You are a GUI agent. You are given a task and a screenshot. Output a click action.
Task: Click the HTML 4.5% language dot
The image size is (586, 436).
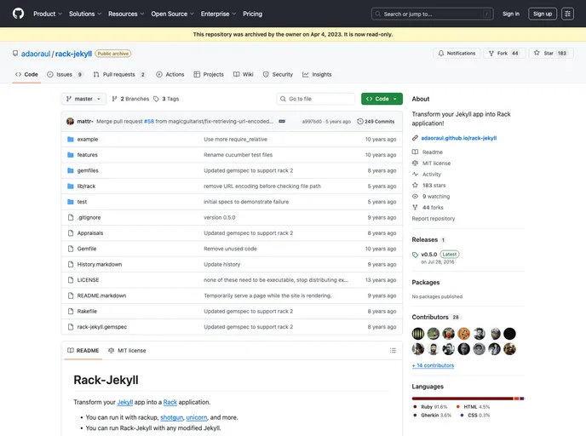(458, 407)
